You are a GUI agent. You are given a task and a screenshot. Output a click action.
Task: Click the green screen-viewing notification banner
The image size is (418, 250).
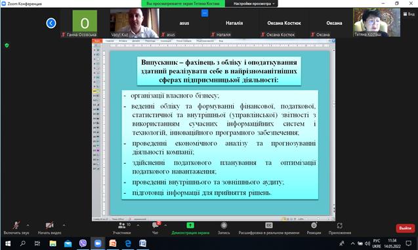click(x=183, y=3)
